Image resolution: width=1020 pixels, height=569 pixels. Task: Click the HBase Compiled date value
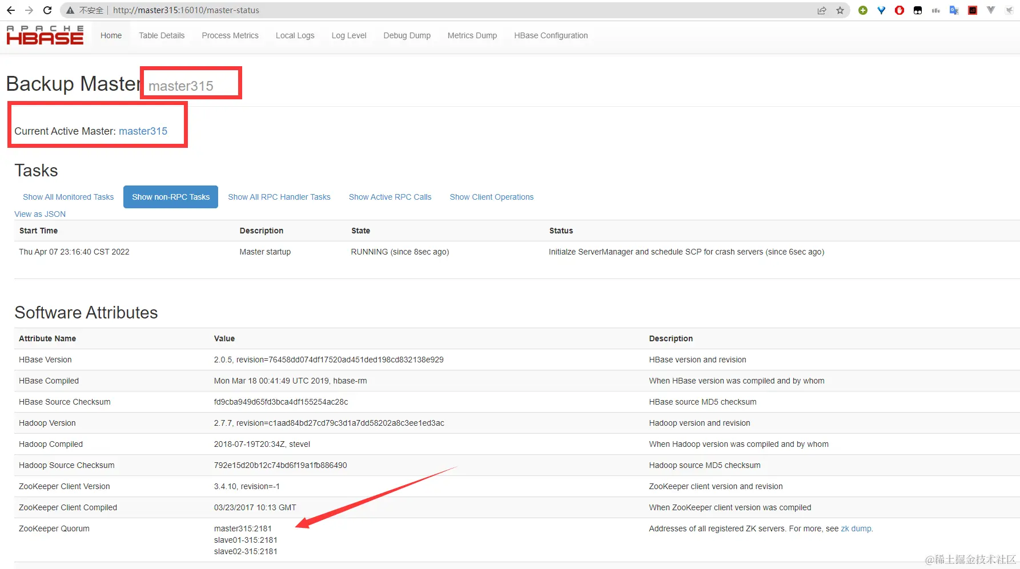point(291,381)
